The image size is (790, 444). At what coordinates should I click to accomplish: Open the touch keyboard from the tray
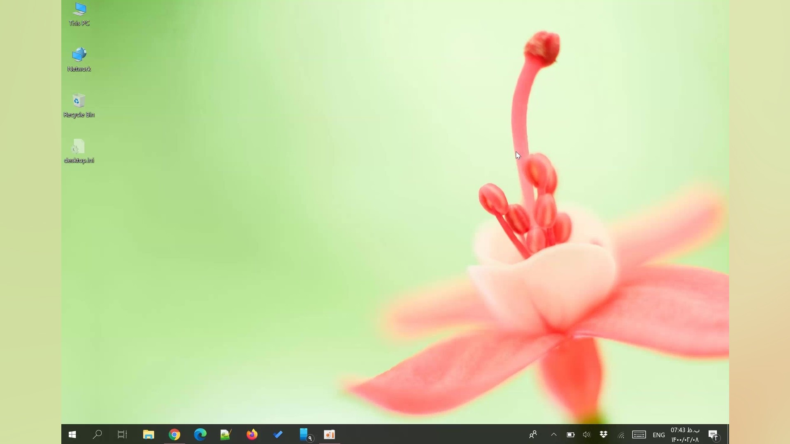pos(639,435)
